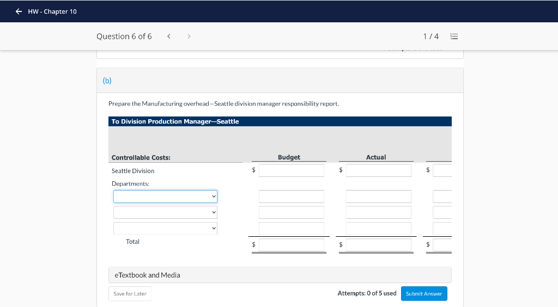Click the Budget column header
The width and height of the screenshot is (558, 307).
pyautogui.click(x=289, y=157)
